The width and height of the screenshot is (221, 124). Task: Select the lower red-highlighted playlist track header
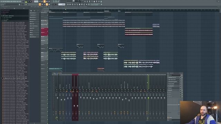(x=45, y=34)
